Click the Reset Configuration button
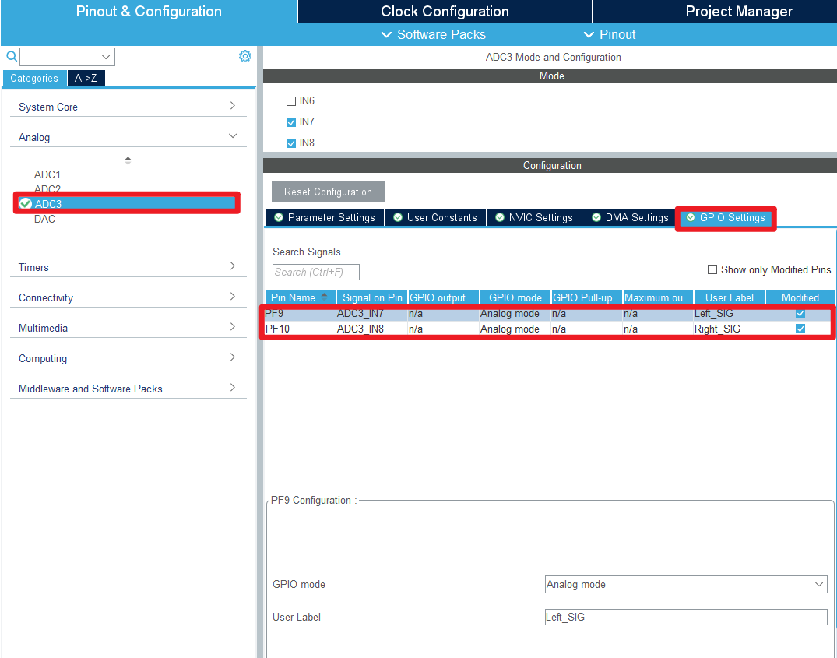This screenshot has height=658, width=837. tap(328, 192)
